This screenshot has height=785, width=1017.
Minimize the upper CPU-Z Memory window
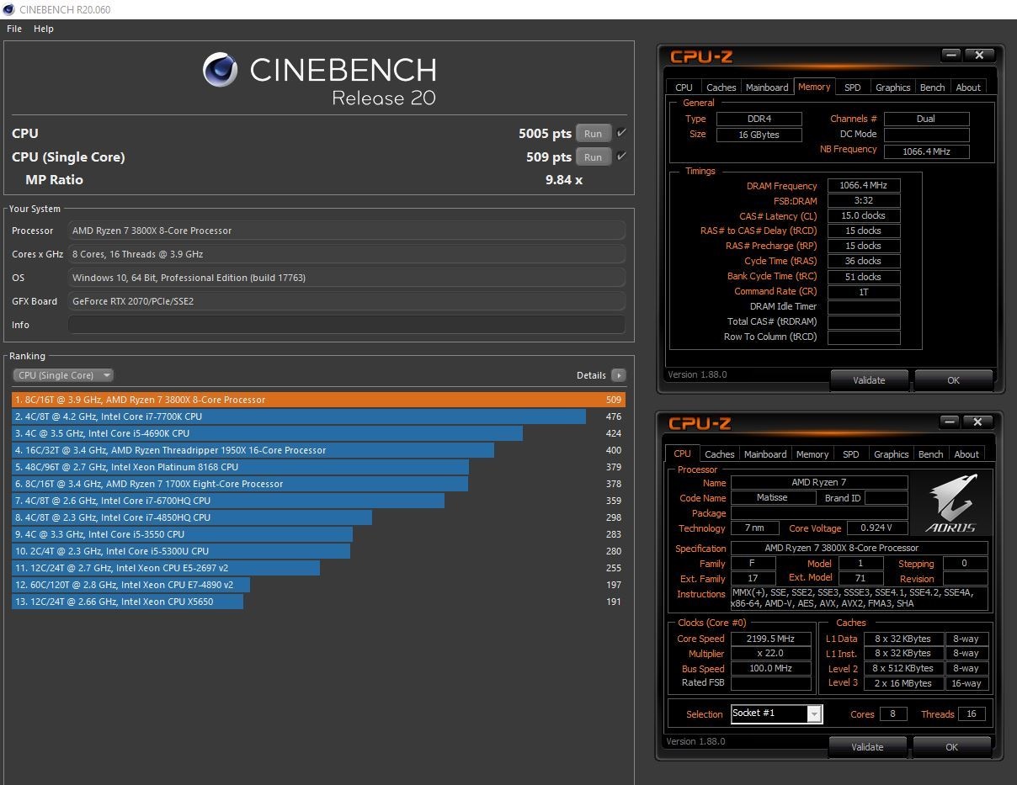pyautogui.click(x=951, y=56)
